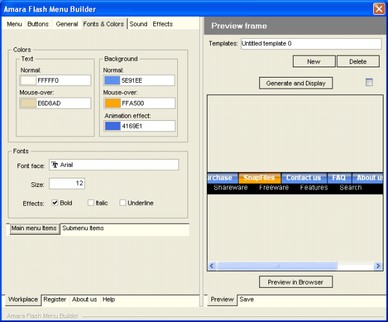Click FAQ in the preview menu
Screen dimensions: 388x322
(x=339, y=178)
